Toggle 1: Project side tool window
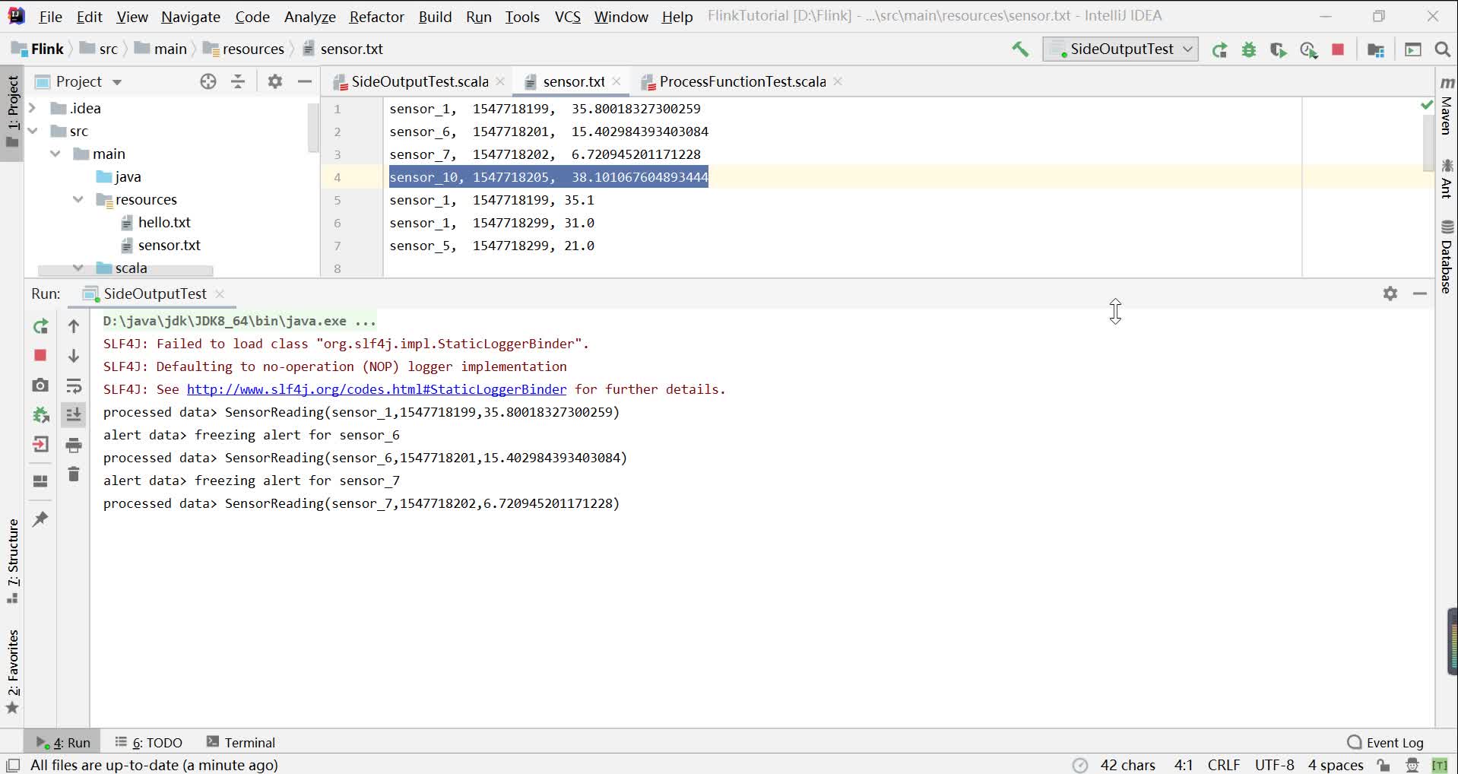This screenshot has height=774, width=1458. tap(12, 113)
